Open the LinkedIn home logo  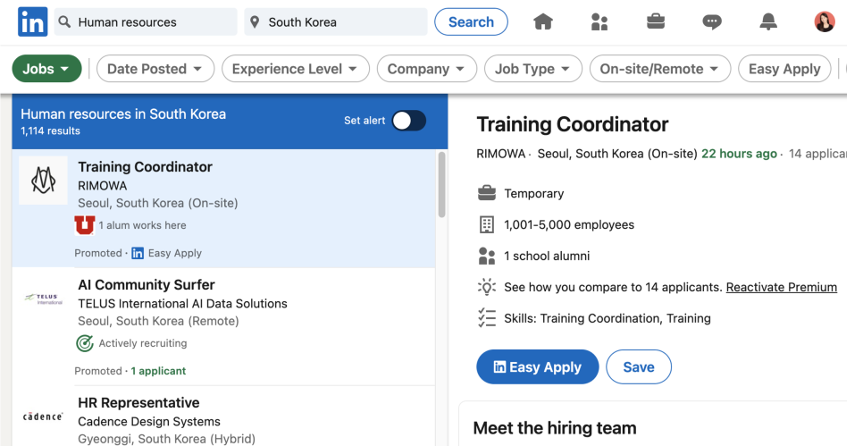point(32,22)
